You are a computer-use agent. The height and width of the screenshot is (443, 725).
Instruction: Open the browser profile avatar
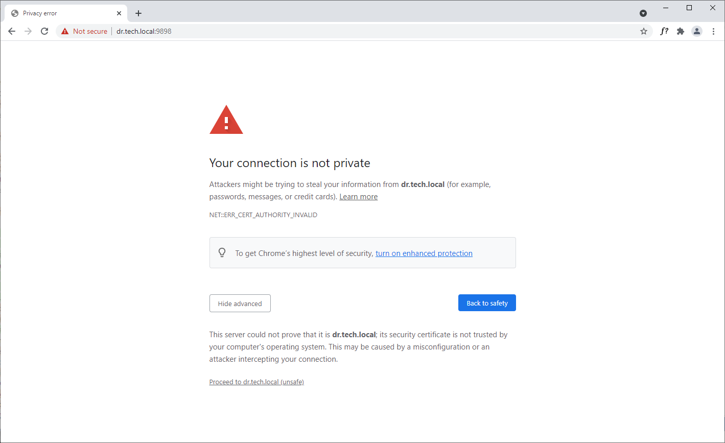coord(696,31)
